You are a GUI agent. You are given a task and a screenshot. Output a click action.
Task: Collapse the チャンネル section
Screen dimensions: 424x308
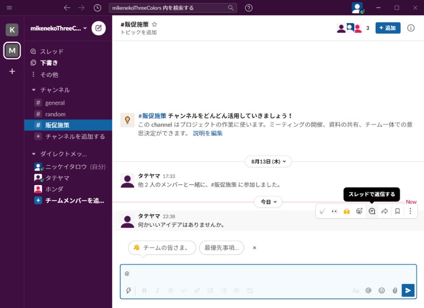point(34,90)
